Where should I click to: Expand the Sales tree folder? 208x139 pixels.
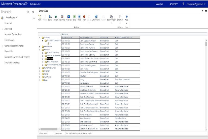tap(40, 80)
